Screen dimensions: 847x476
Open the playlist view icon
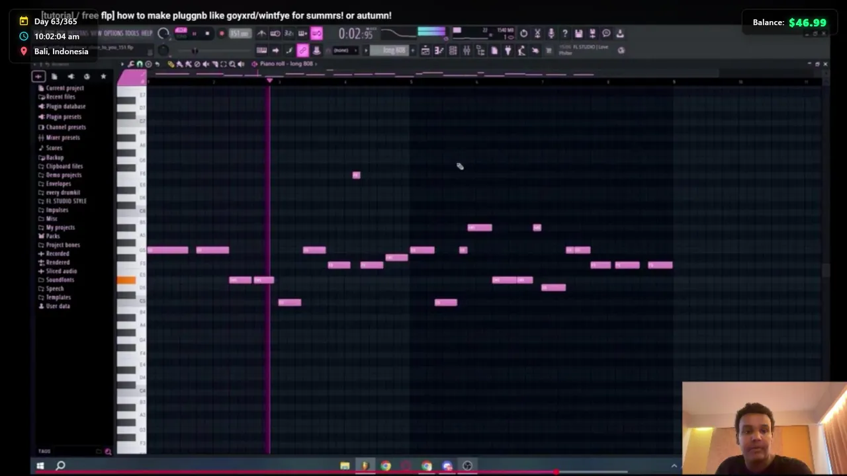tap(425, 50)
